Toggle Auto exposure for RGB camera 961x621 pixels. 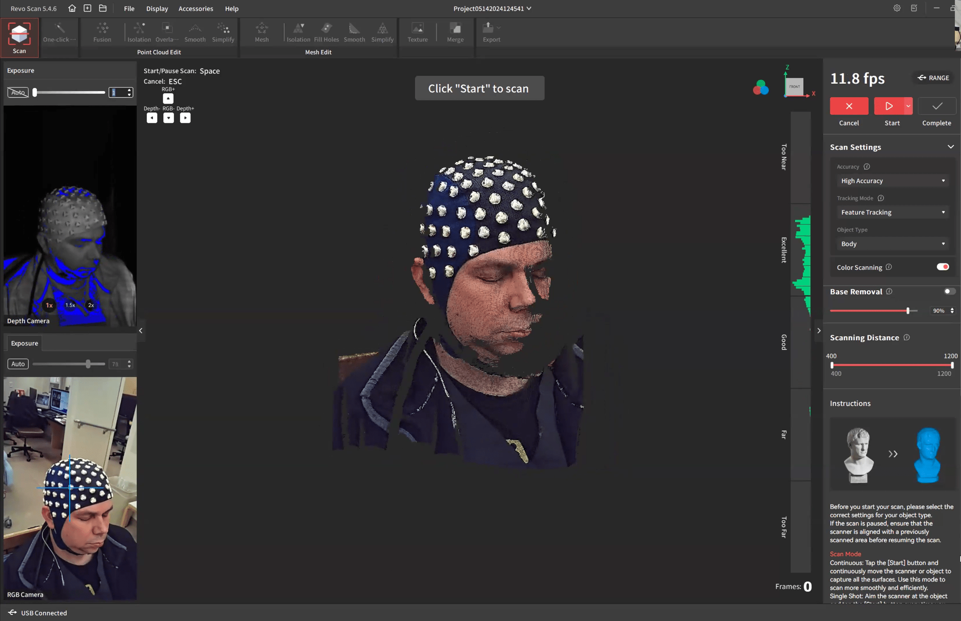[x=18, y=364]
